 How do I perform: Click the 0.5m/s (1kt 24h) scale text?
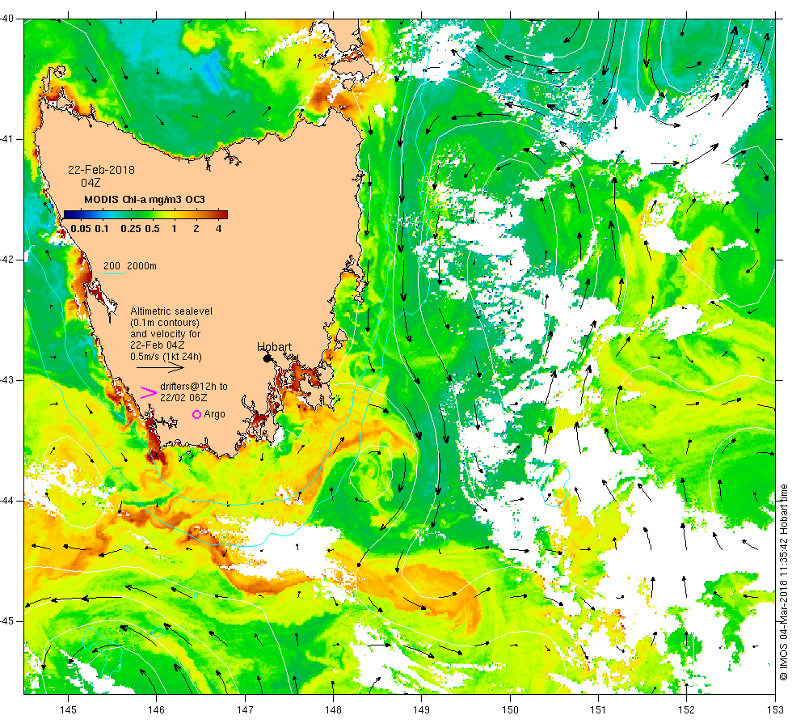point(166,357)
